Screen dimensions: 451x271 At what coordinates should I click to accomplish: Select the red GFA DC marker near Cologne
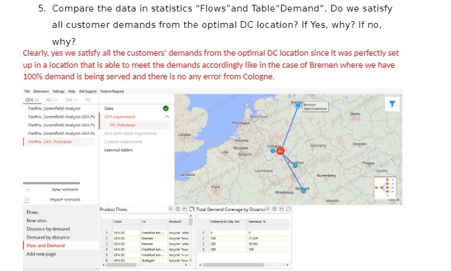pos(281,151)
